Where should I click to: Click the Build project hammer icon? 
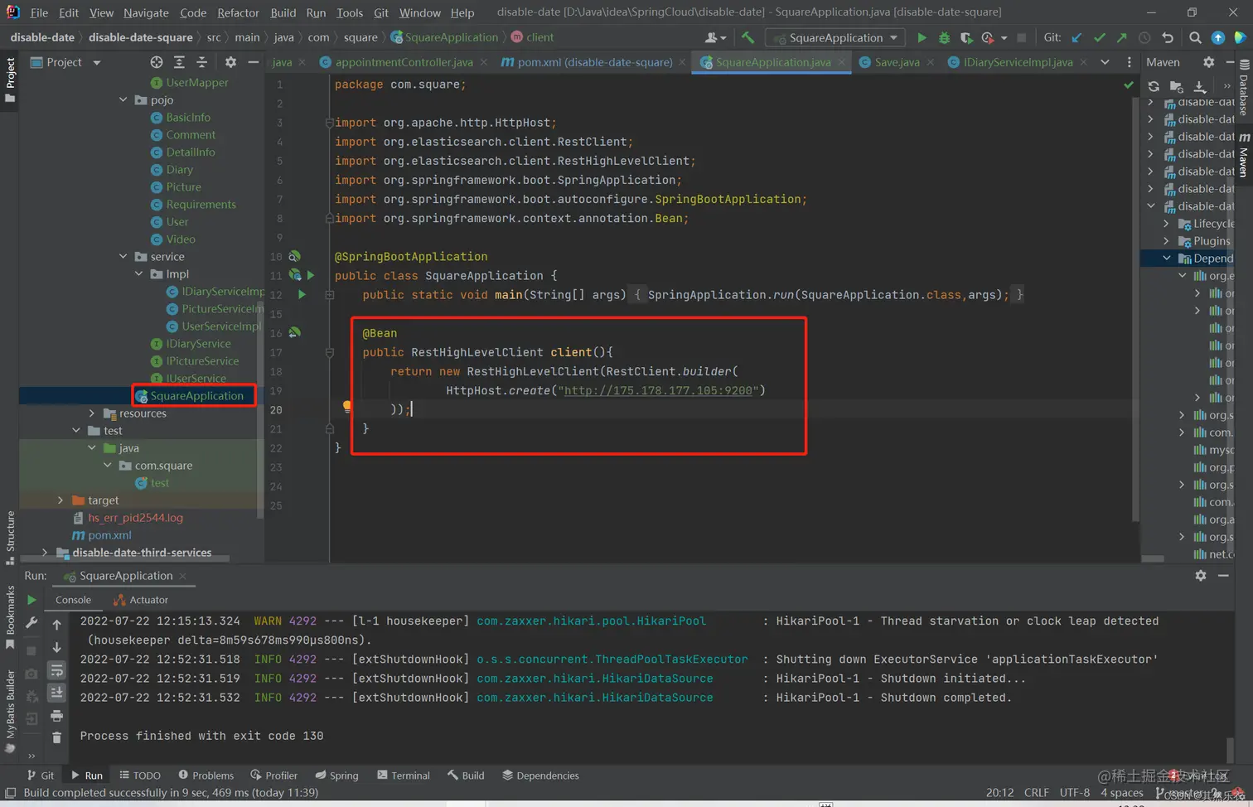pyautogui.click(x=748, y=37)
